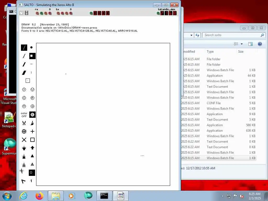Select the paintbrush tool
Image resolution: width=268 pixels, height=201 pixels.
(32, 123)
